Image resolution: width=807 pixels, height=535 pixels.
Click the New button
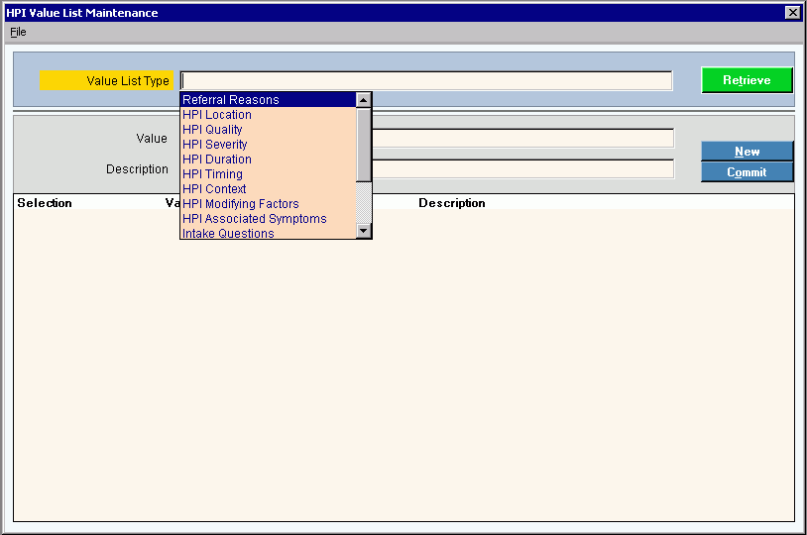click(x=747, y=152)
